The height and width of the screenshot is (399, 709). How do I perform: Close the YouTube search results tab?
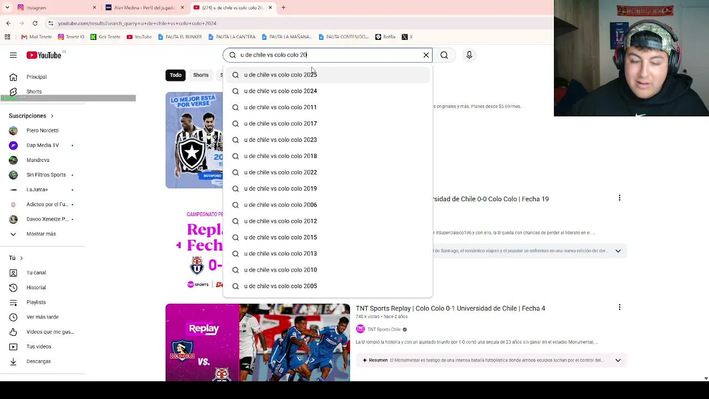coord(270,8)
